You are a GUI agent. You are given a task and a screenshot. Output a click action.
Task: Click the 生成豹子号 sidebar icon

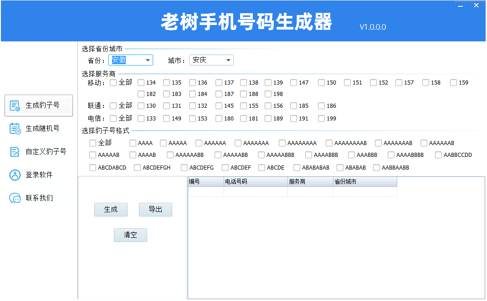pyautogui.click(x=15, y=105)
